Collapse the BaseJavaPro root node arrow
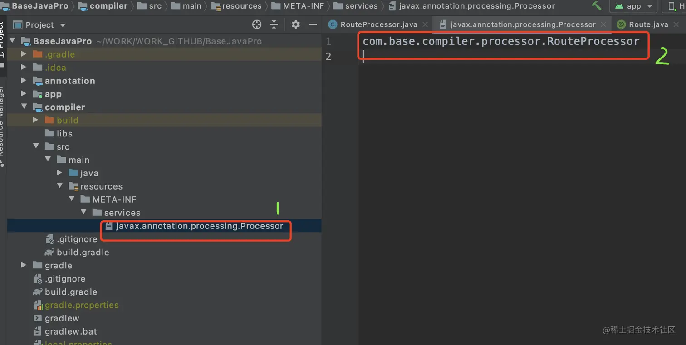The image size is (686, 345). [x=12, y=41]
